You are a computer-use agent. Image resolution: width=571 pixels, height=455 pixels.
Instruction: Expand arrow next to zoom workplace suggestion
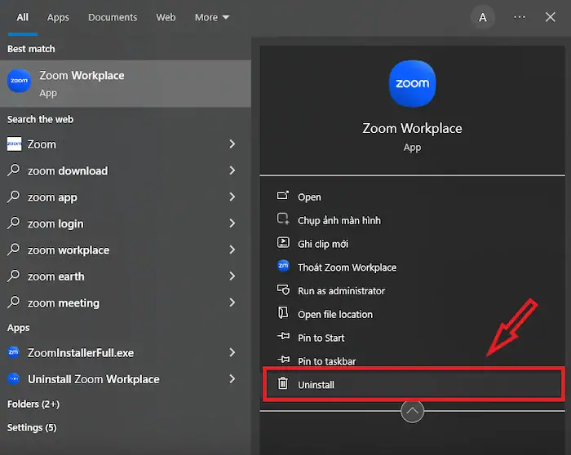pos(232,250)
